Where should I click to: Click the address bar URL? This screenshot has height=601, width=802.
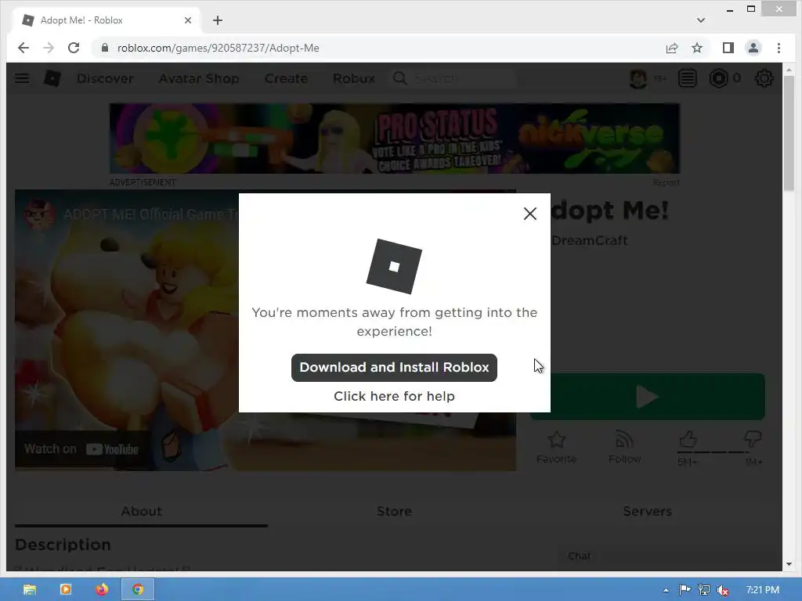tap(219, 48)
